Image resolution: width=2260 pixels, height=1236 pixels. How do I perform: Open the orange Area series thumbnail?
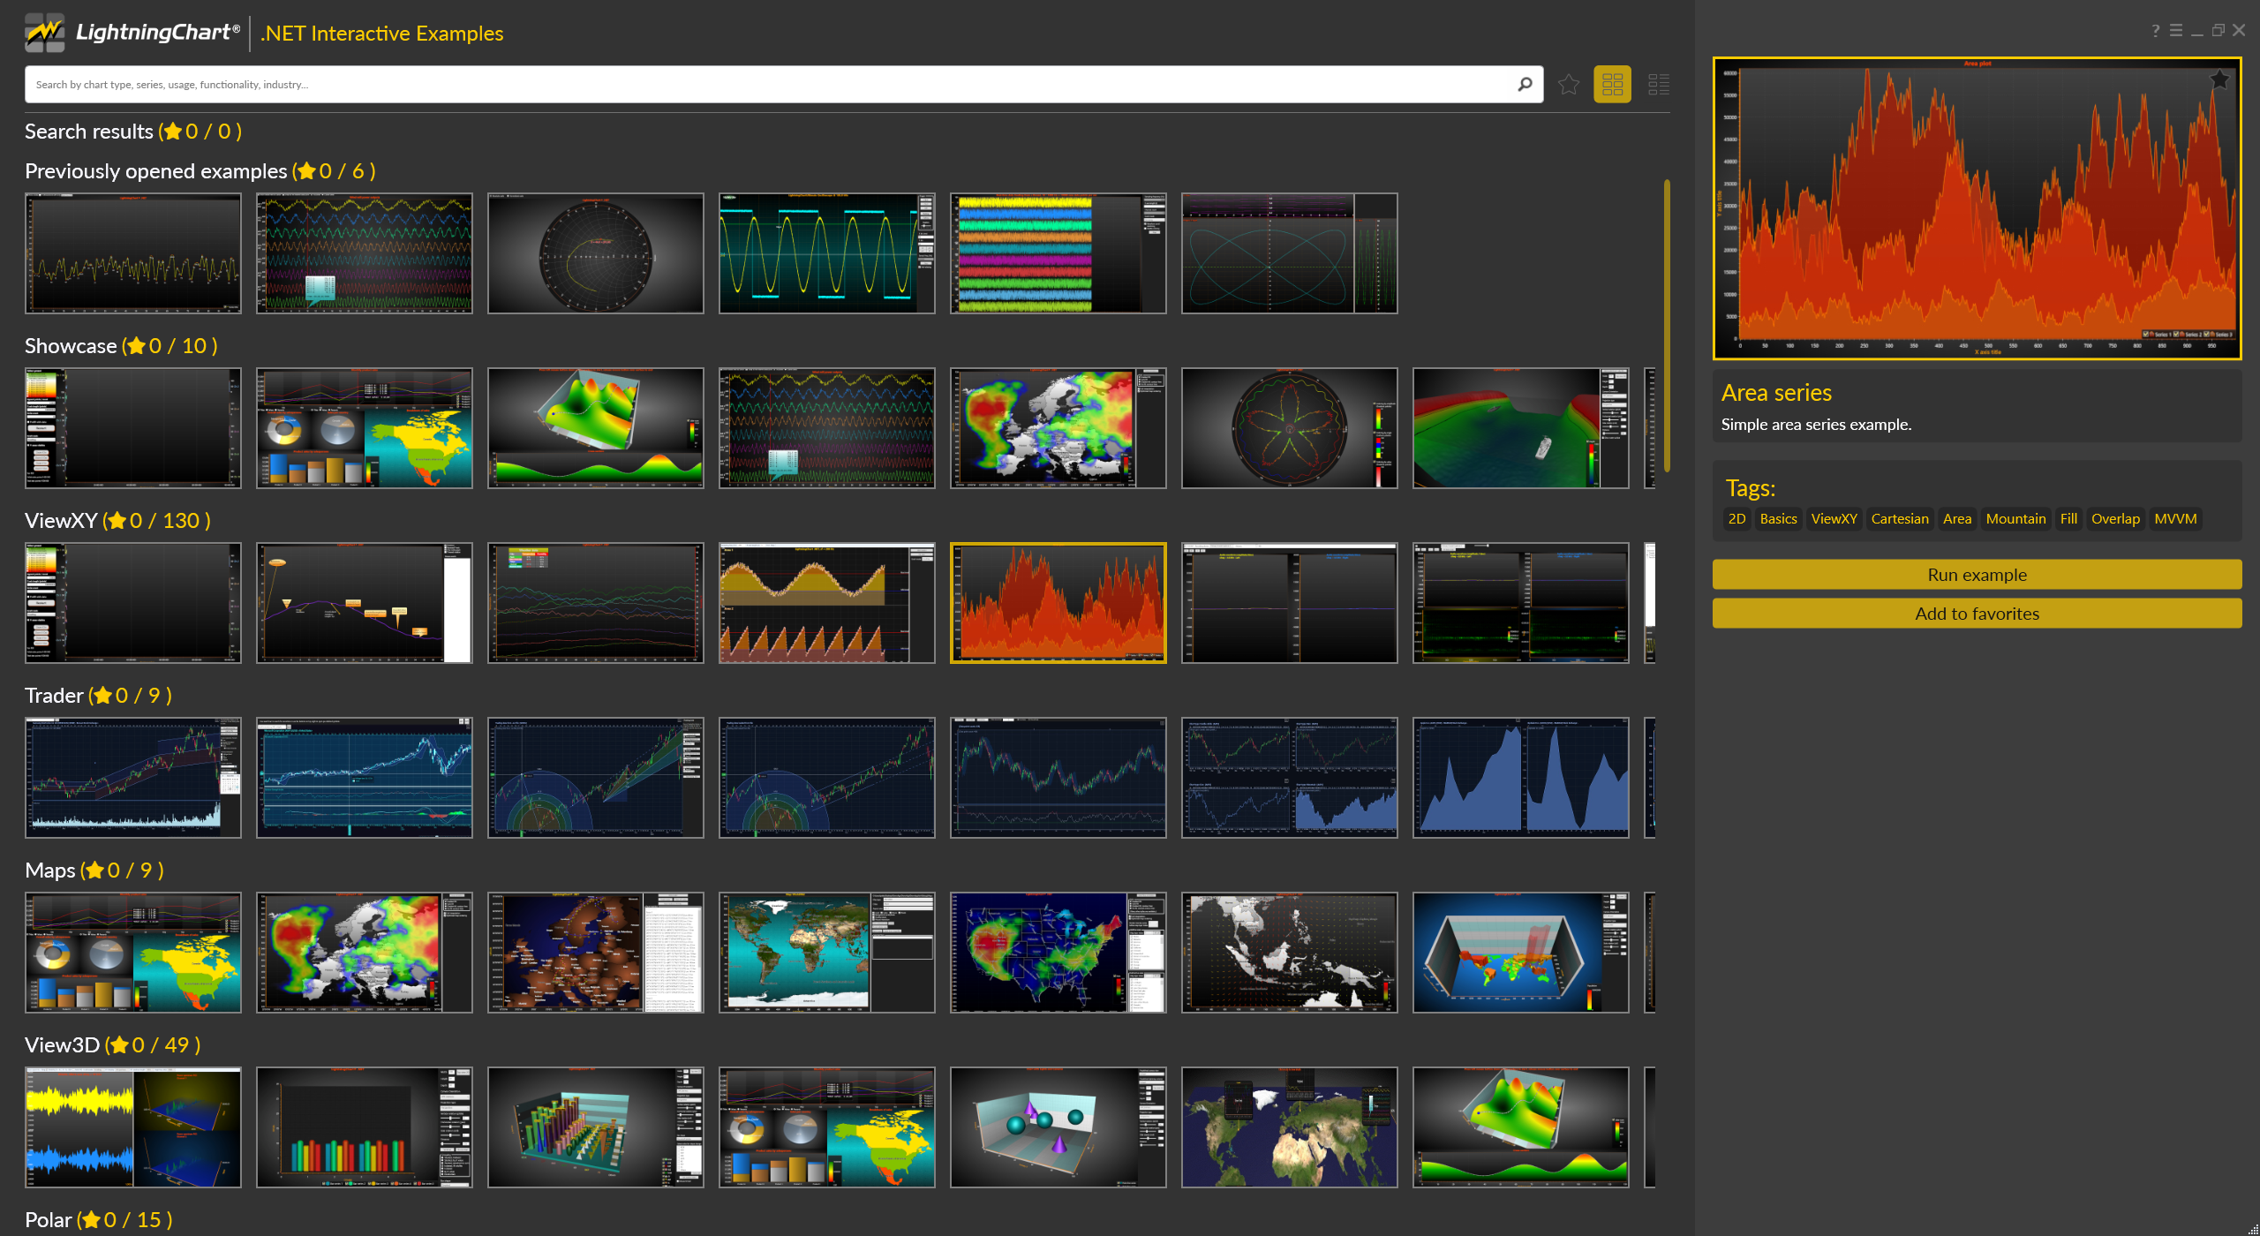(1058, 603)
